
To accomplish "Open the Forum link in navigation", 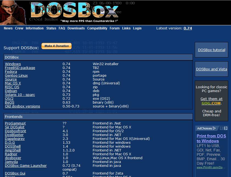I will point(115,28).
